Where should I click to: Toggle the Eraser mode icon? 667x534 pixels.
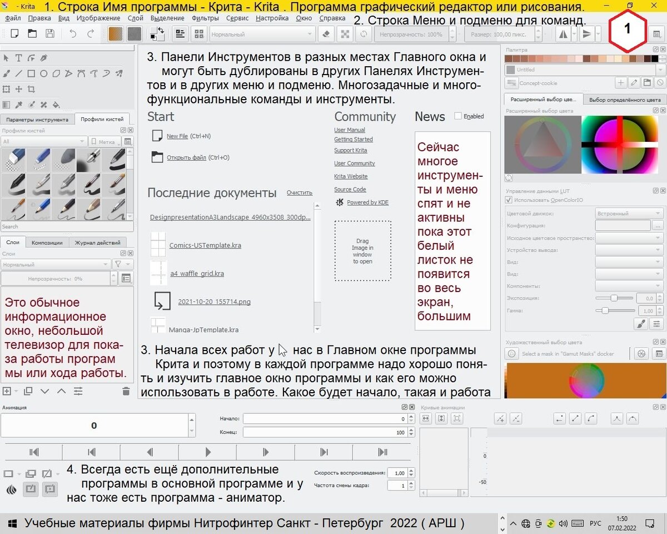coord(327,34)
